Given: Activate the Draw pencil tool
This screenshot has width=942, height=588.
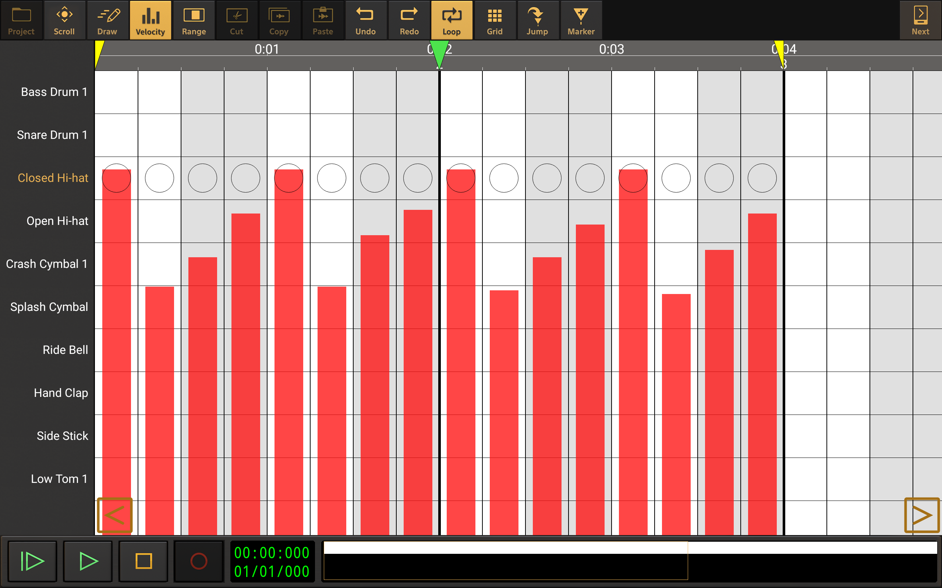Looking at the screenshot, I should click(107, 20).
